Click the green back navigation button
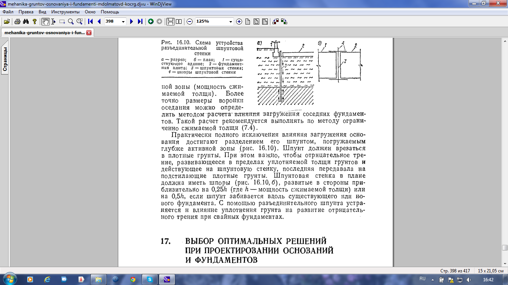 click(151, 22)
